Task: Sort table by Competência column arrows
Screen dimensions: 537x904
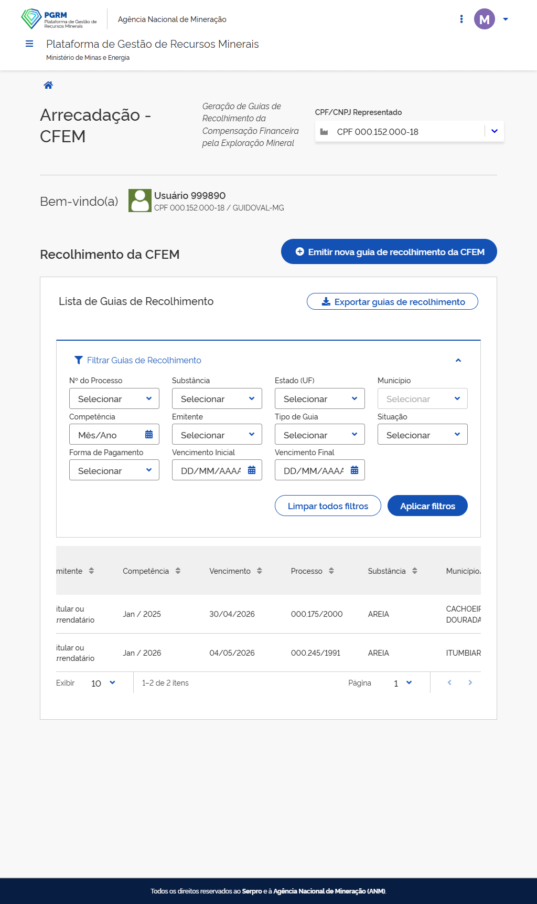Action: (x=178, y=571)
